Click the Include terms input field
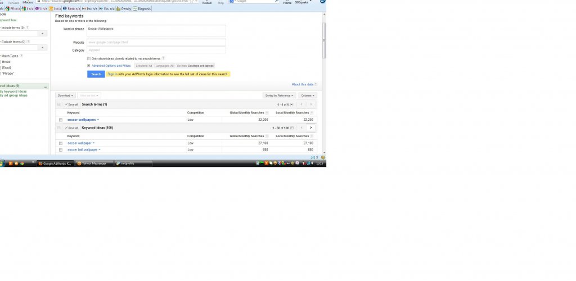576x281 pixels. [x=19, y=33]
